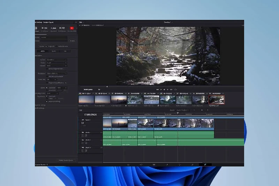
Task: Choose the H.264 Master render preset
Action: point(44,28)
